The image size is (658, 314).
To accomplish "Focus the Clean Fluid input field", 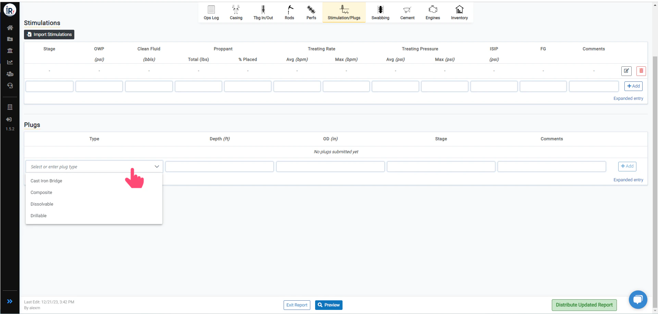I will (149, 86).
